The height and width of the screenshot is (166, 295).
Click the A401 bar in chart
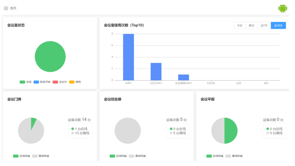(128, 57)
